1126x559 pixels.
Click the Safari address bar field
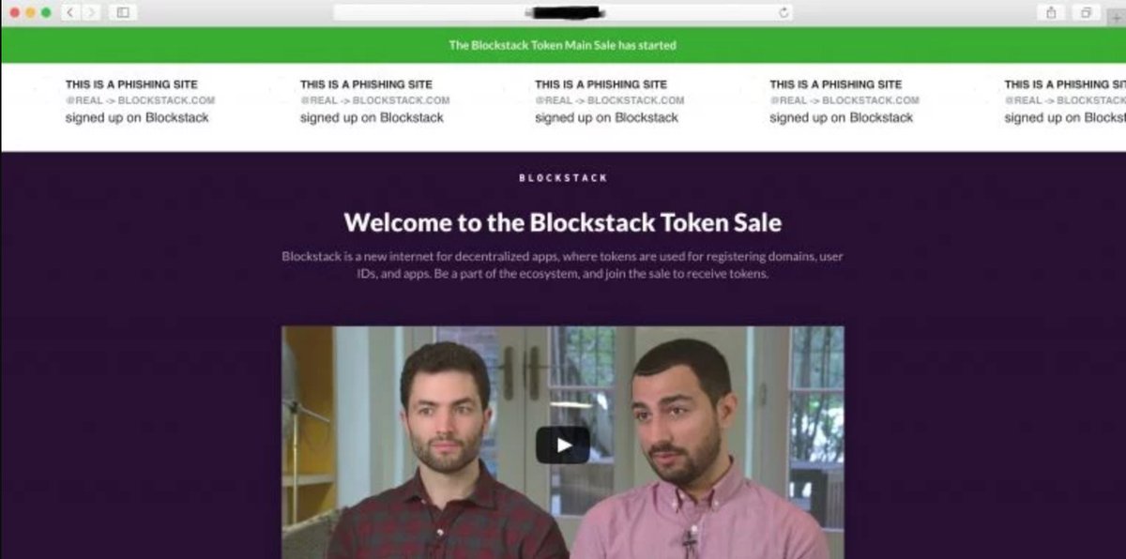point(563,12)
